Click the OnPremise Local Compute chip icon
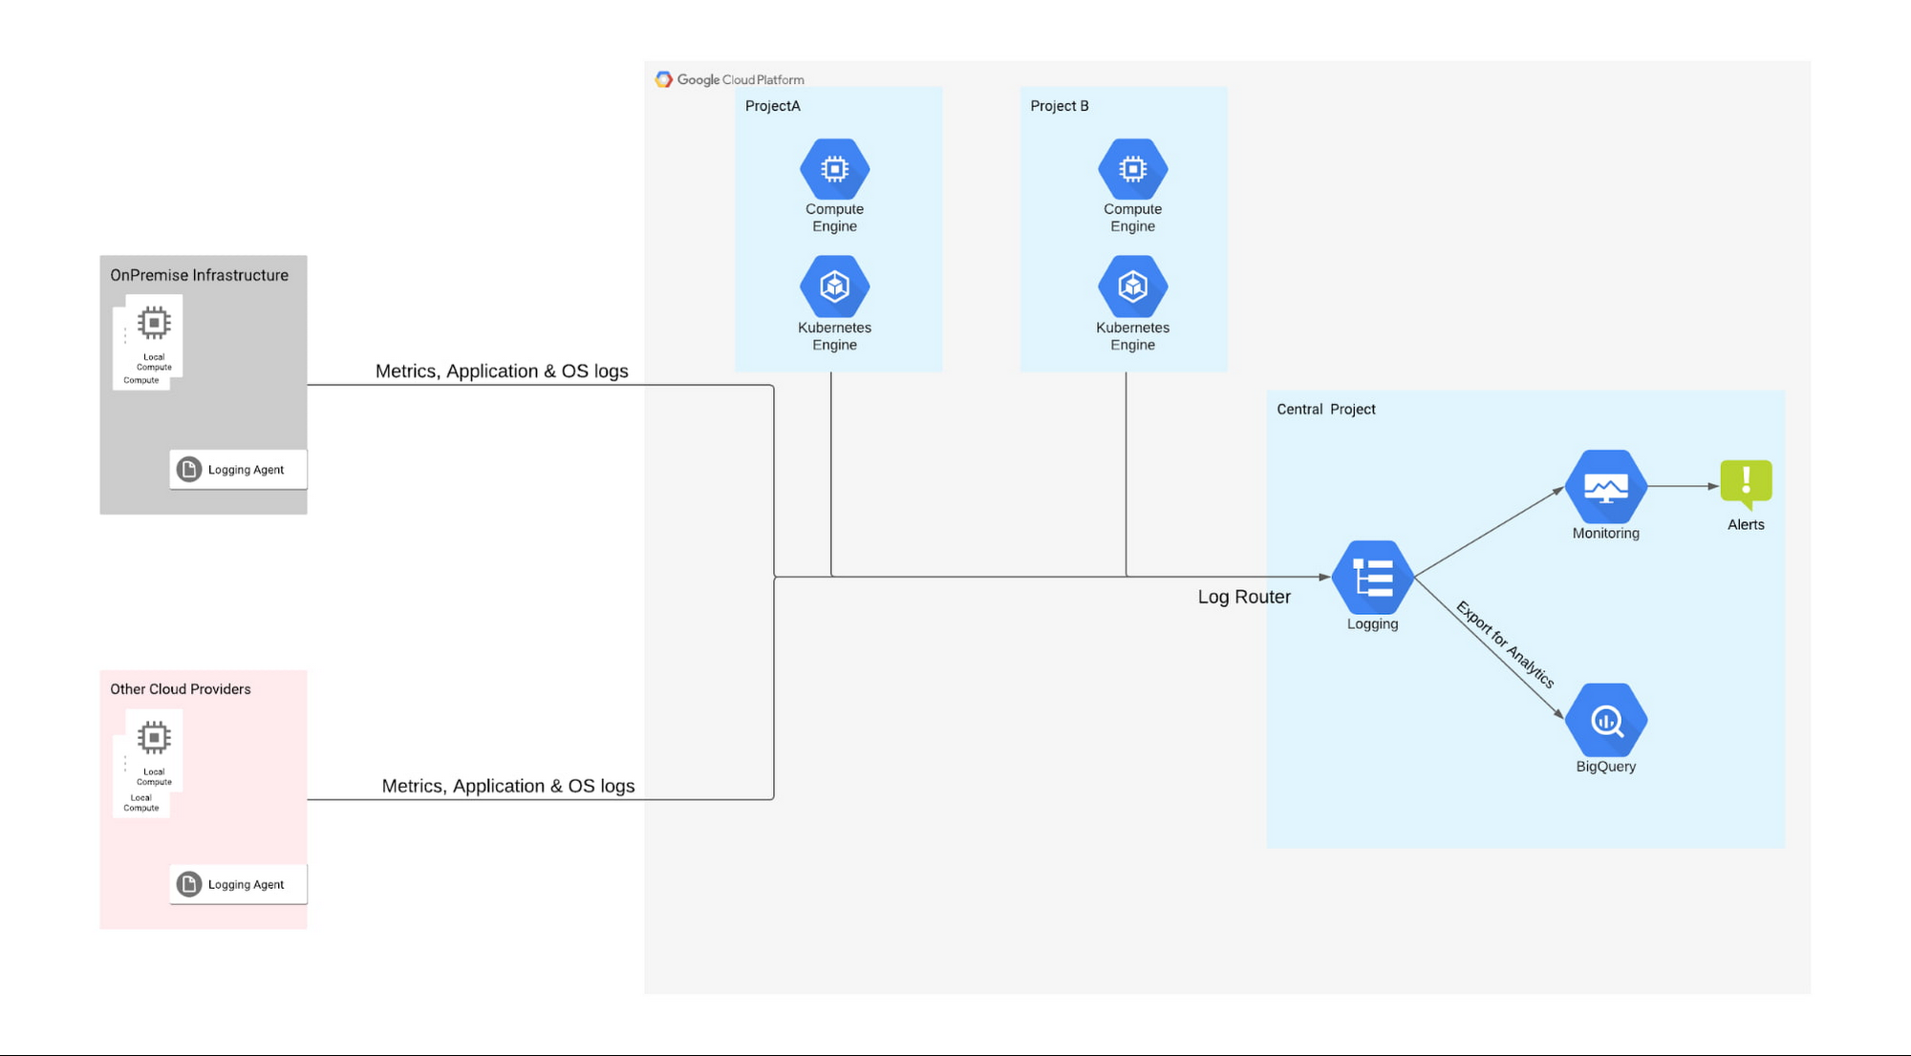 pos(154,323)
